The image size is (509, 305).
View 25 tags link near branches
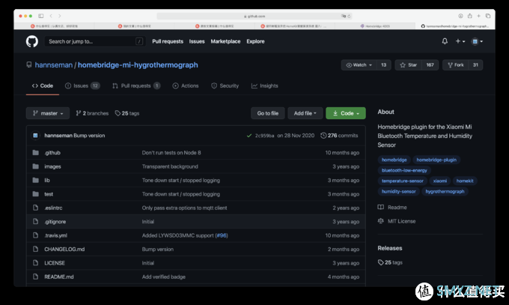pyautogui.click(x=127, y=113)
